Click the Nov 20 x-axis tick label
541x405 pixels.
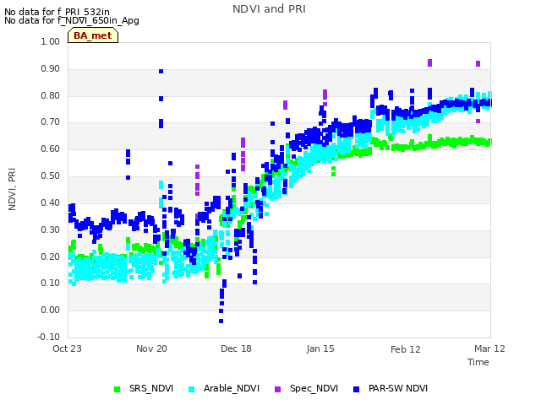151,348
